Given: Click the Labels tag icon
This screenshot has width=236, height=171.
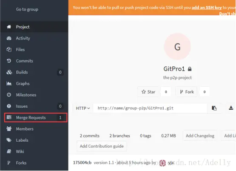Looking at the screenshot, I should pos(9,140).
